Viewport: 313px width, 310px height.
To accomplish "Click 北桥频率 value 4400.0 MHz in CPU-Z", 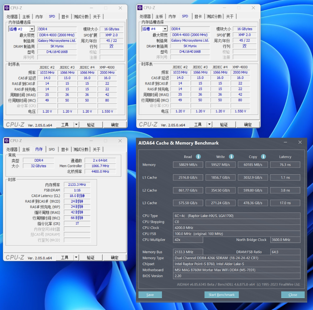I will coord(100,172).
